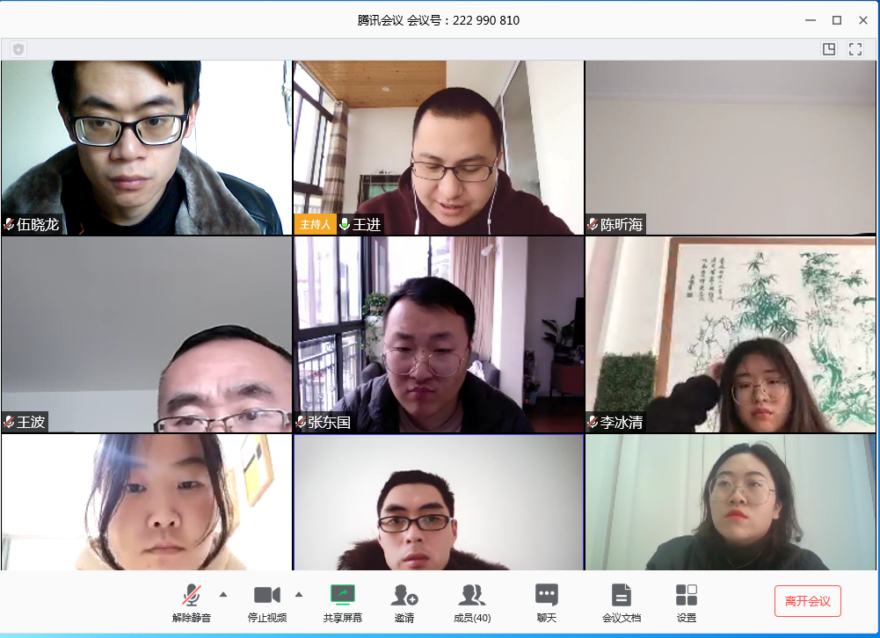The height and width of the screenshot is (638, 880).
Task: Click the red 离开会议 button
Action: [808, 601]
